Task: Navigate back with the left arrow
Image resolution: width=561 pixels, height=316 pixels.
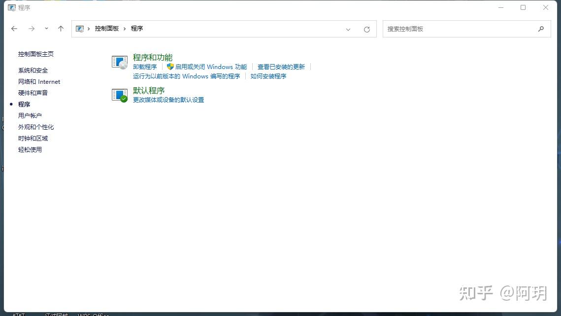Action: pyautogui.click(x=14, y=29)
